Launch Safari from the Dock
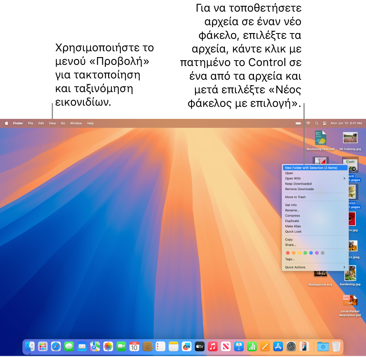 pyautogui.click(x=56, y=346)
